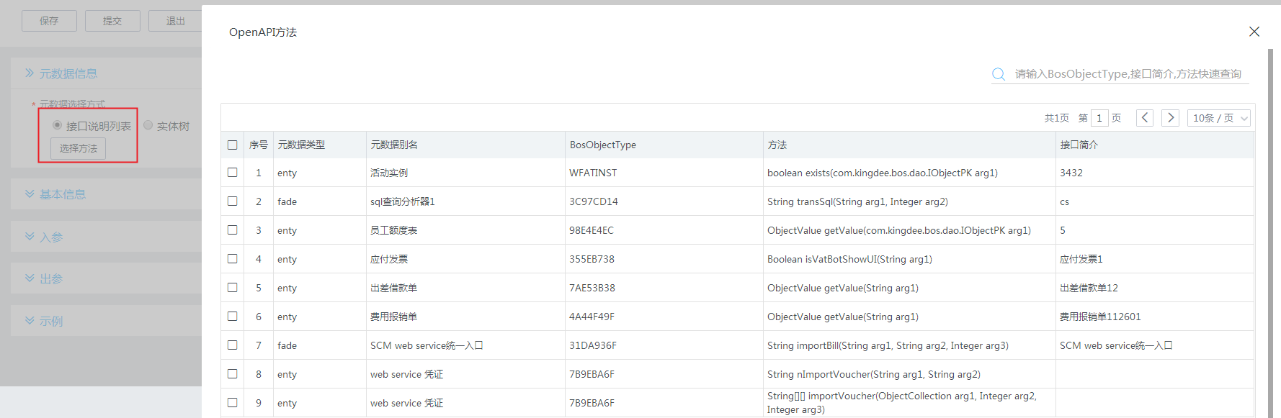The image size is (1281, 418).
Task: Expand the 元数据信息 section chevron
Action: (x=30, y=73)
